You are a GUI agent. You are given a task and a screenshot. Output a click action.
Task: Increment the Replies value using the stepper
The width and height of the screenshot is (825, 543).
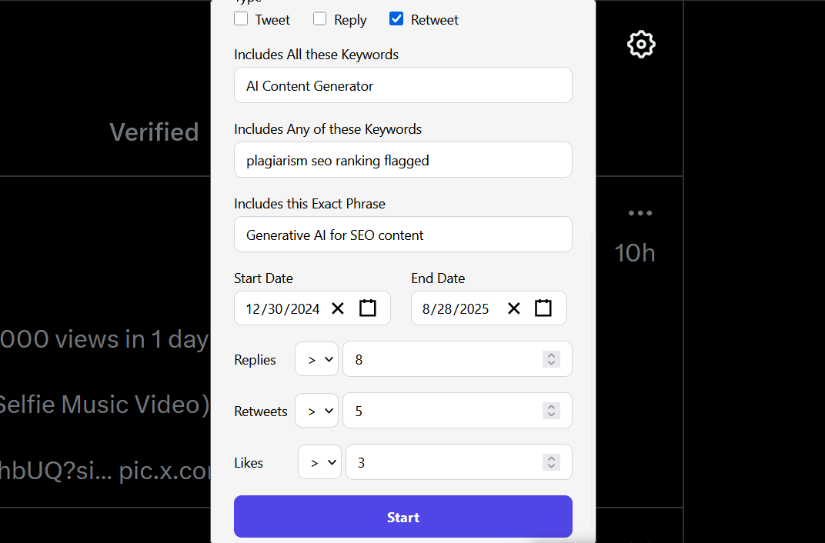(551, 355)
